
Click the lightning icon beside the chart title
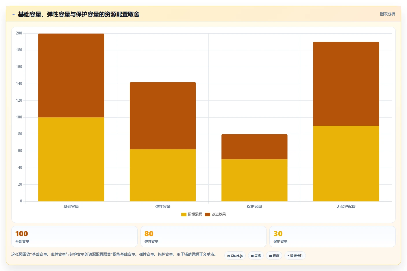click(14, 14)
